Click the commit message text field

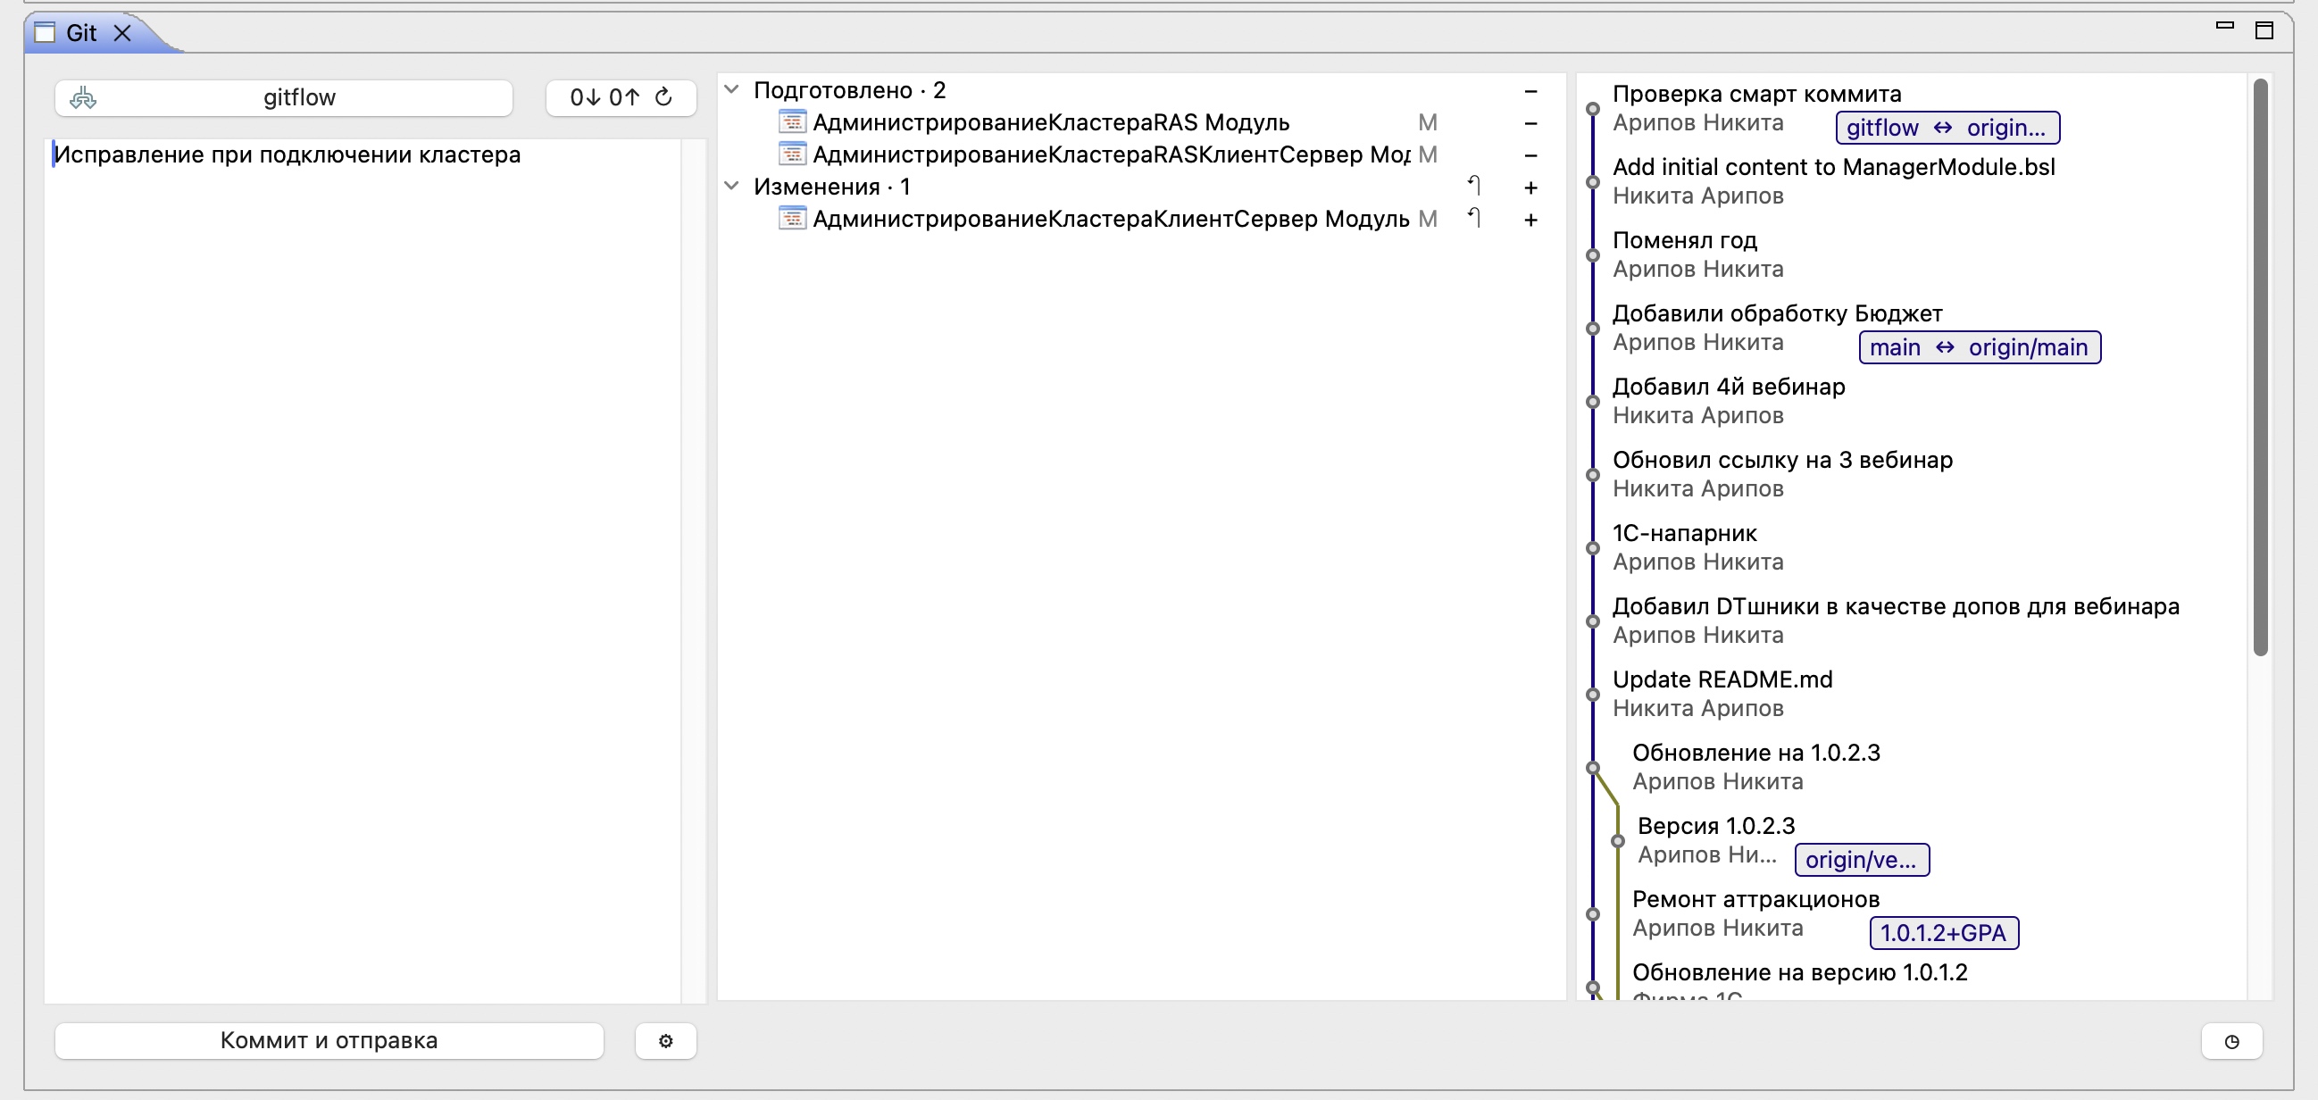[363, 571]
